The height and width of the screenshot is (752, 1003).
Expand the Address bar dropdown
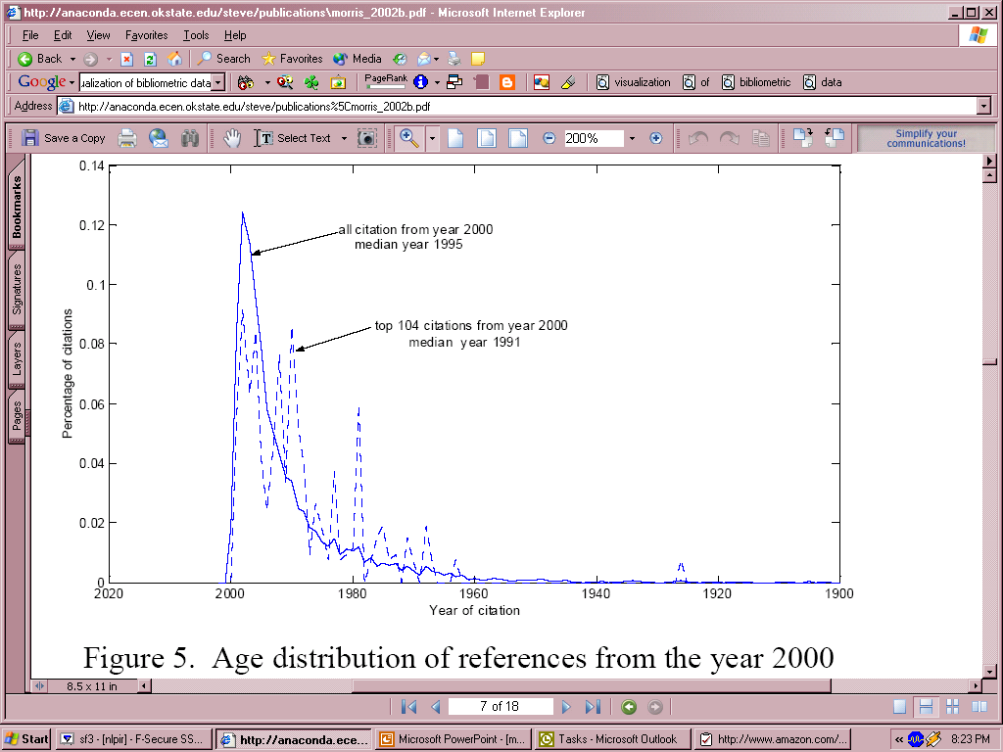(983, 106)
